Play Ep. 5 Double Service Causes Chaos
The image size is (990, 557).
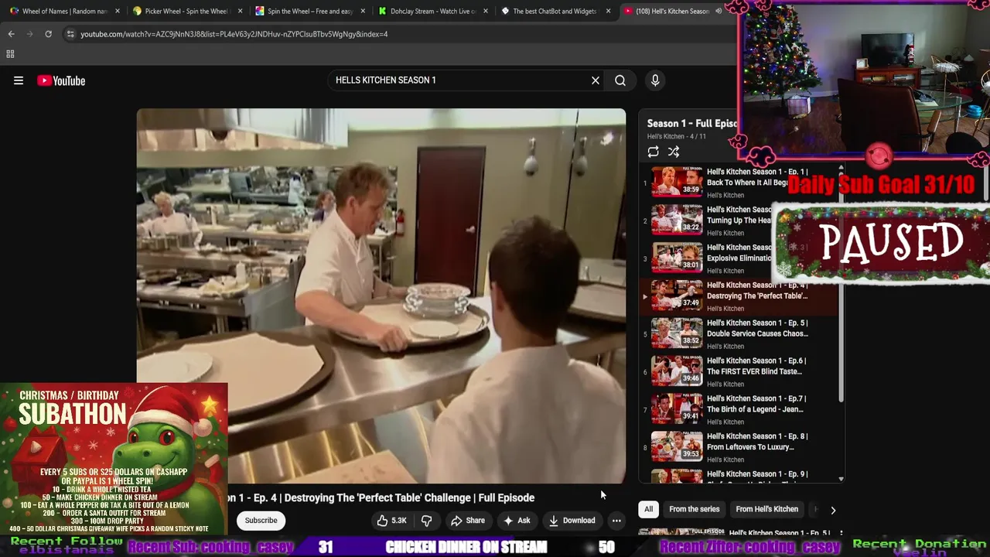739,334
